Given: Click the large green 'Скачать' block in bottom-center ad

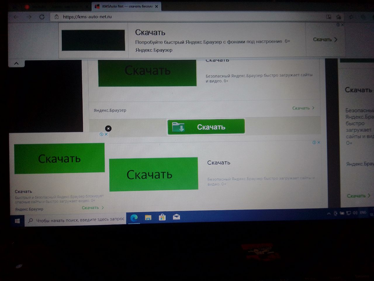Looking at the screenshot, I should click(x=154, y=174).
